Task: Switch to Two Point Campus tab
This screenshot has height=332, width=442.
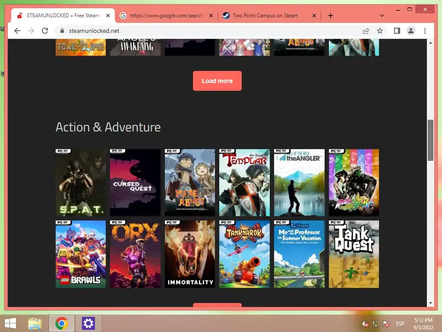Action: [x=265, y=16]
